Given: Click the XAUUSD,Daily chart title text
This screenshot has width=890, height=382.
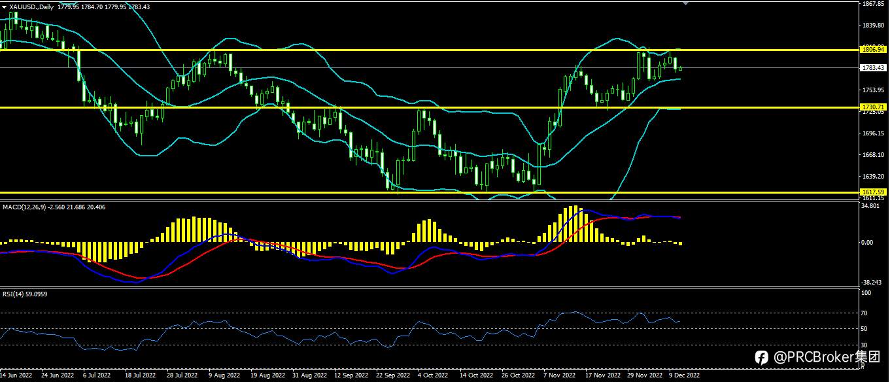Looking at the screenshot, I should (31, 7).
